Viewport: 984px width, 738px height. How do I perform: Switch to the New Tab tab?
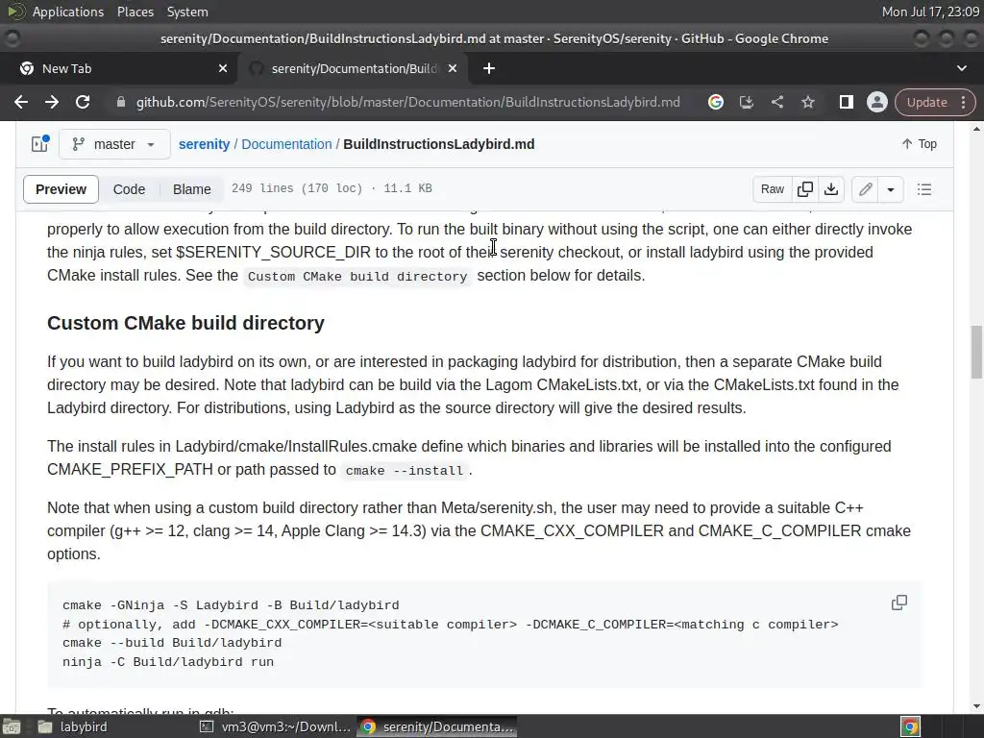coord(119,68)
